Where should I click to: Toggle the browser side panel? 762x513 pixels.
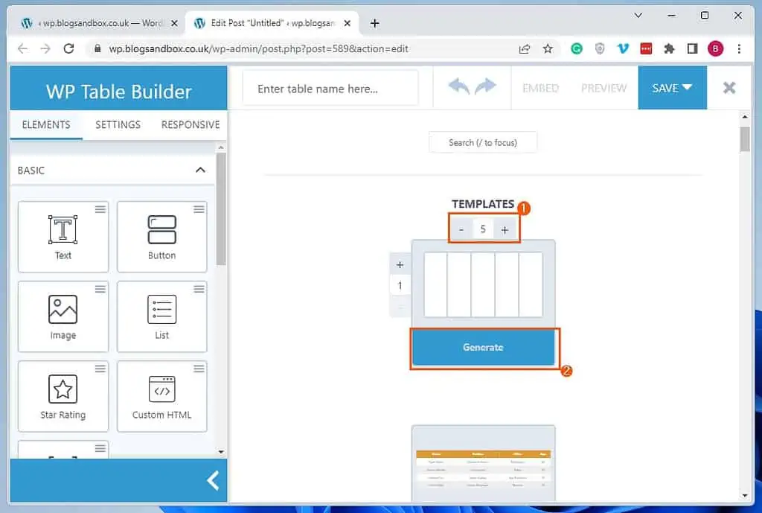point(693,48)
